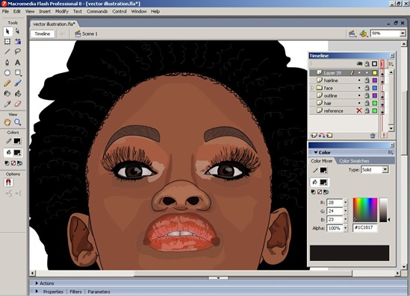Collapse the Color panel triangle
Image resolution: width=410 pixels, height=296 pixels.
tap(316, 152)
